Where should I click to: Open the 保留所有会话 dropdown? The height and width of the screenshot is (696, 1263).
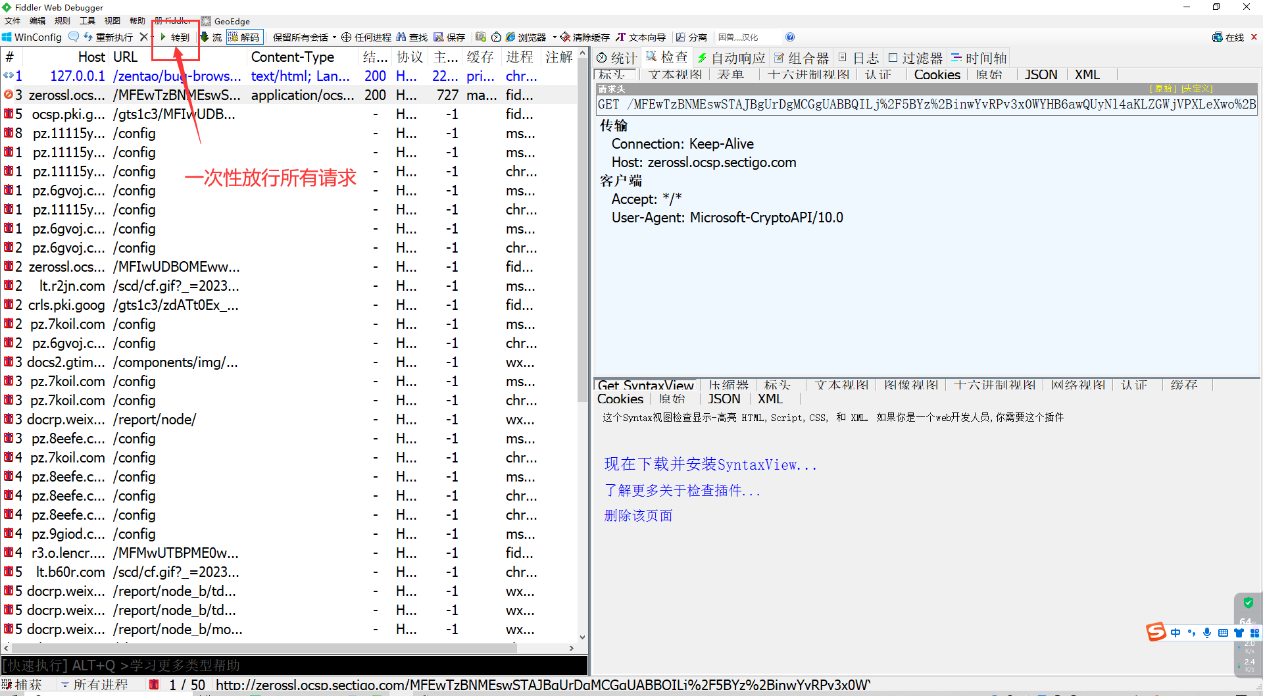304,37
